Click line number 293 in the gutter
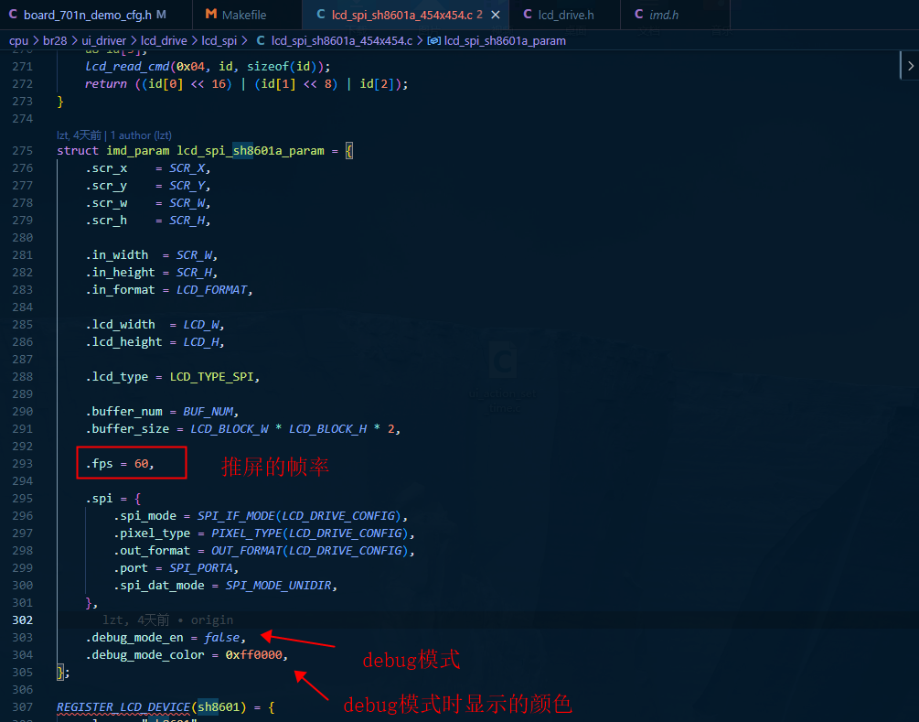The width and height of the screenshot is (919, 722). click(22, 463)
